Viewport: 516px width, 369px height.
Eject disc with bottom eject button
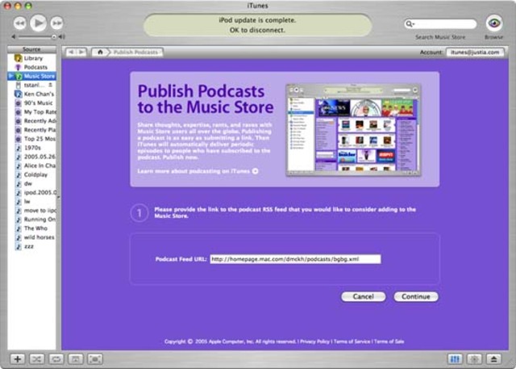(494, 359)
